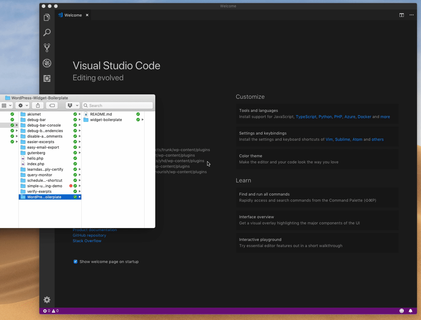Select the Welcome editor tab
The width and height of the screenshot is (421, 320).
(73, 15)
